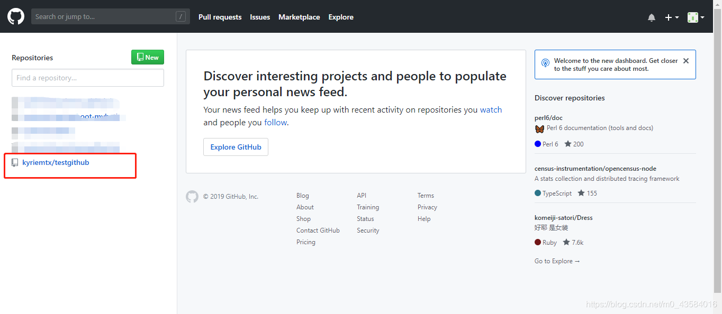Dismiss the new dashboard welcome notice

686,61
